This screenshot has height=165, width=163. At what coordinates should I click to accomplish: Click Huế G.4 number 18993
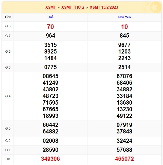(50, 116)
